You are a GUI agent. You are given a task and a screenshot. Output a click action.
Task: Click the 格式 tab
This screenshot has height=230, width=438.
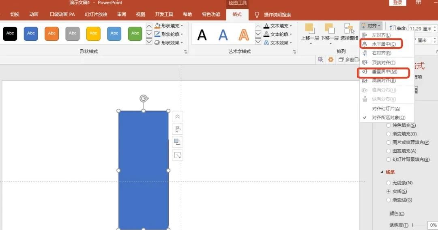237,15
